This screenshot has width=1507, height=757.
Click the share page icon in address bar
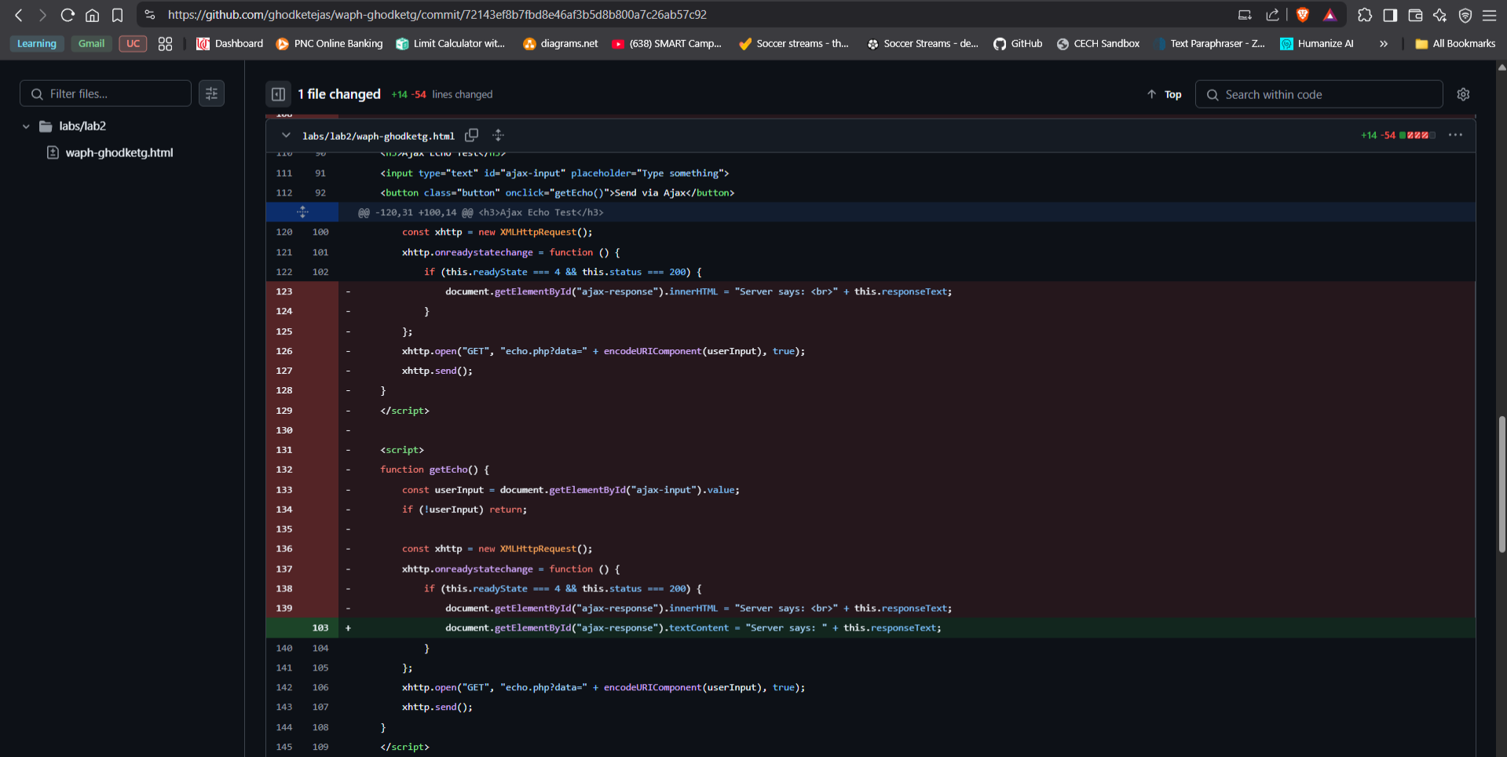1272,15
